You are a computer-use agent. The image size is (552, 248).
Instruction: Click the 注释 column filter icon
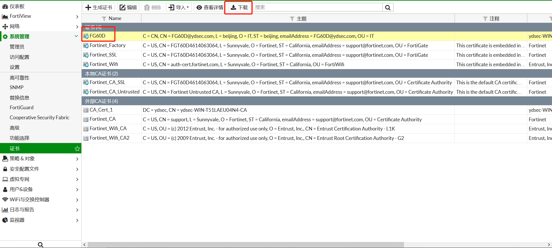(485, 19)
